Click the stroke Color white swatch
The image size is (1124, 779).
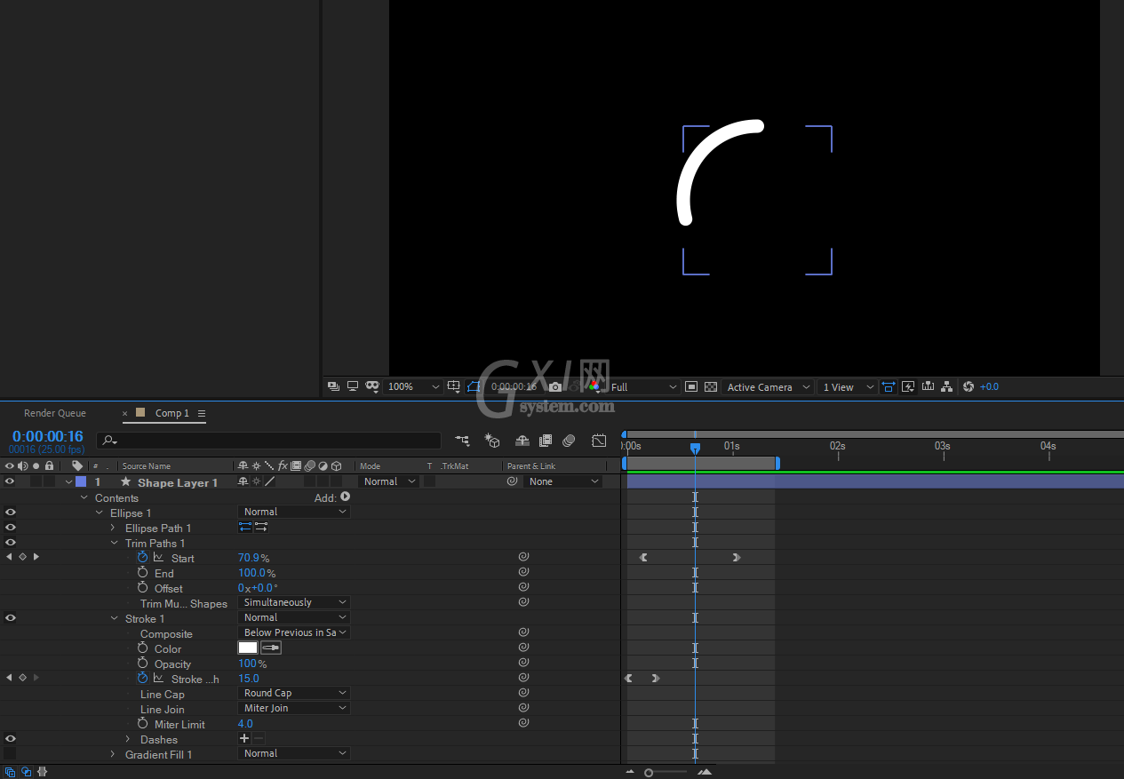point(248,648)
